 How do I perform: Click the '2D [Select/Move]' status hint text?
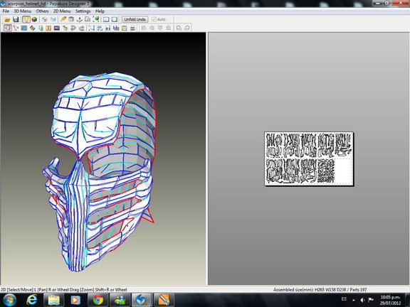click(64, 289)
